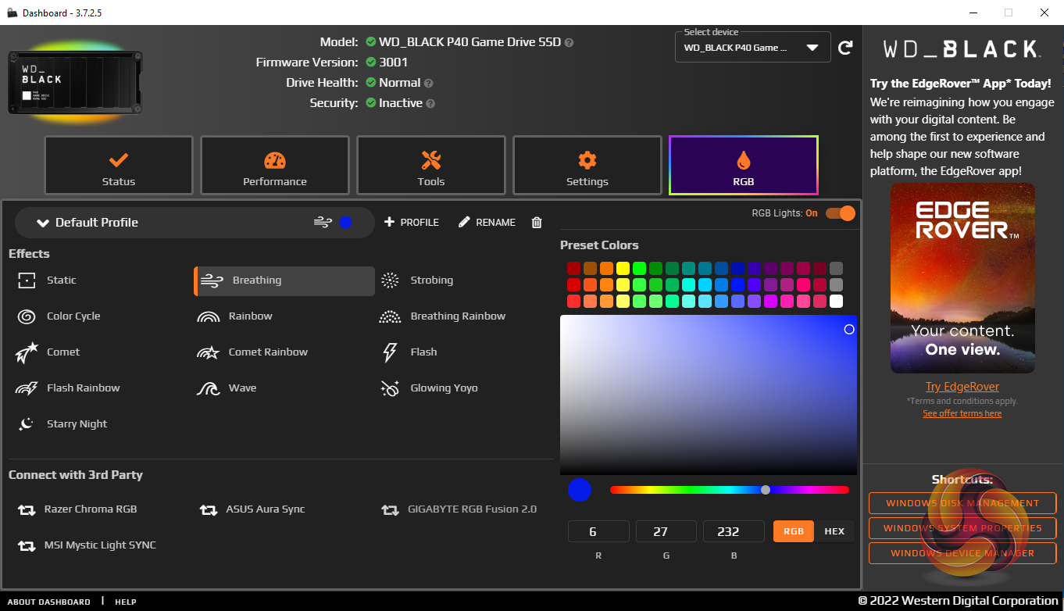Click the R value input field
This screenshot has width=1064, height=611.
point(598,531)
